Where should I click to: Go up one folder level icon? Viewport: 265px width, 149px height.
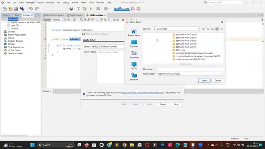(x=204, y=29)
